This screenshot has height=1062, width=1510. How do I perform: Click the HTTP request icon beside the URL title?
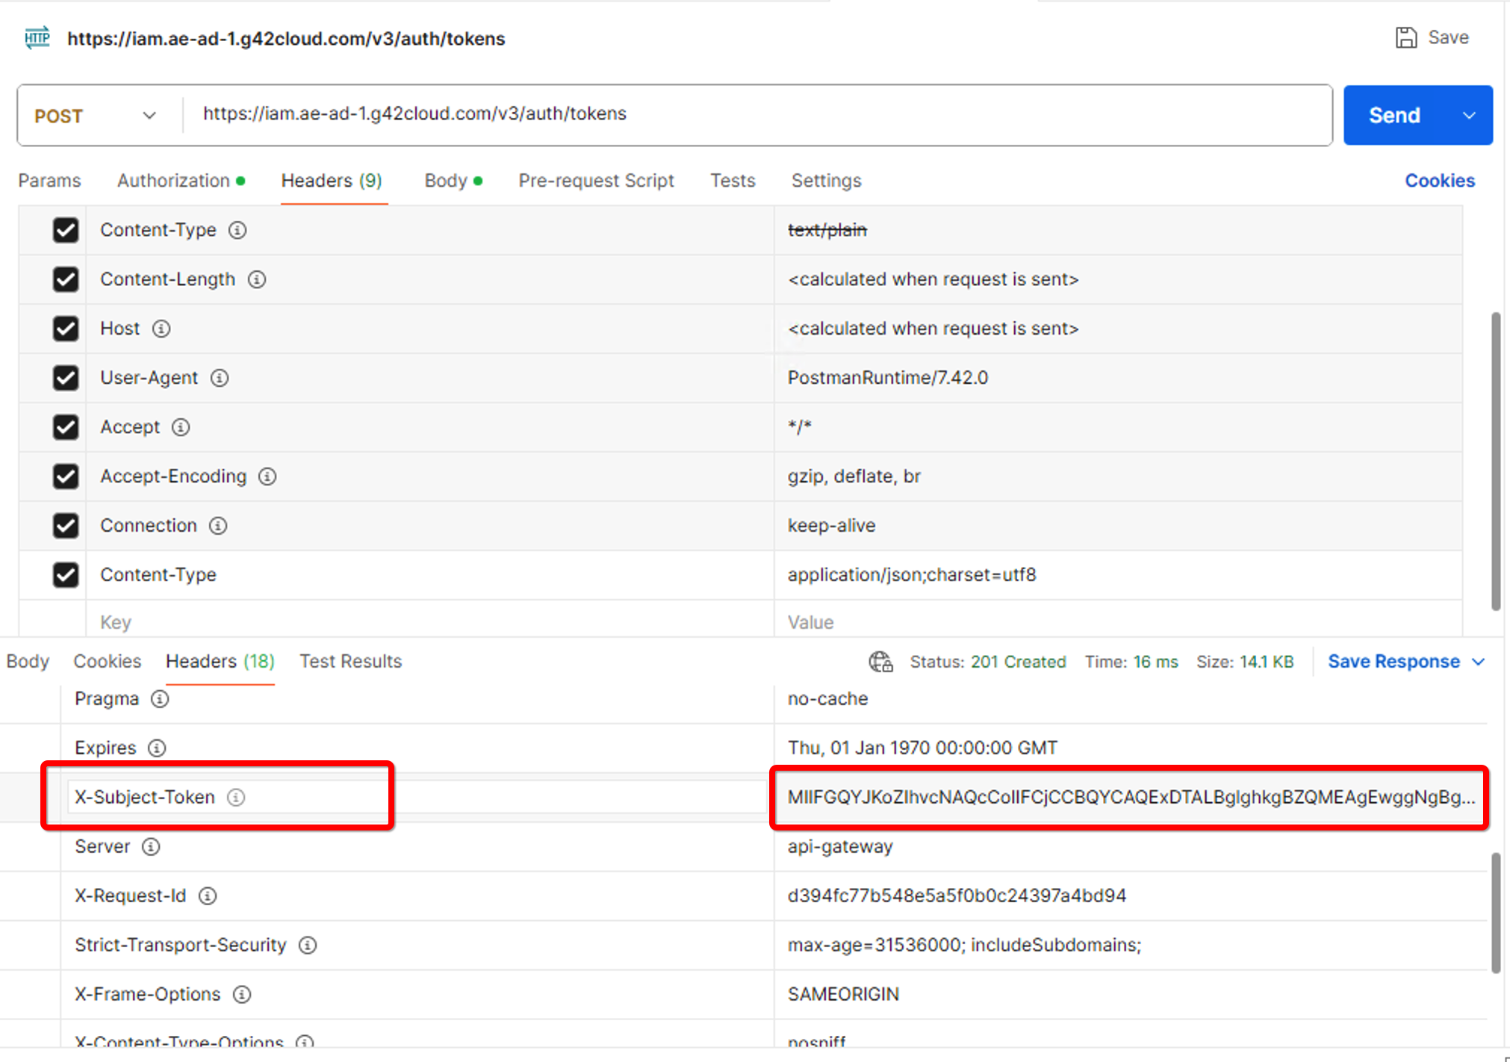[x=37, y=37]
